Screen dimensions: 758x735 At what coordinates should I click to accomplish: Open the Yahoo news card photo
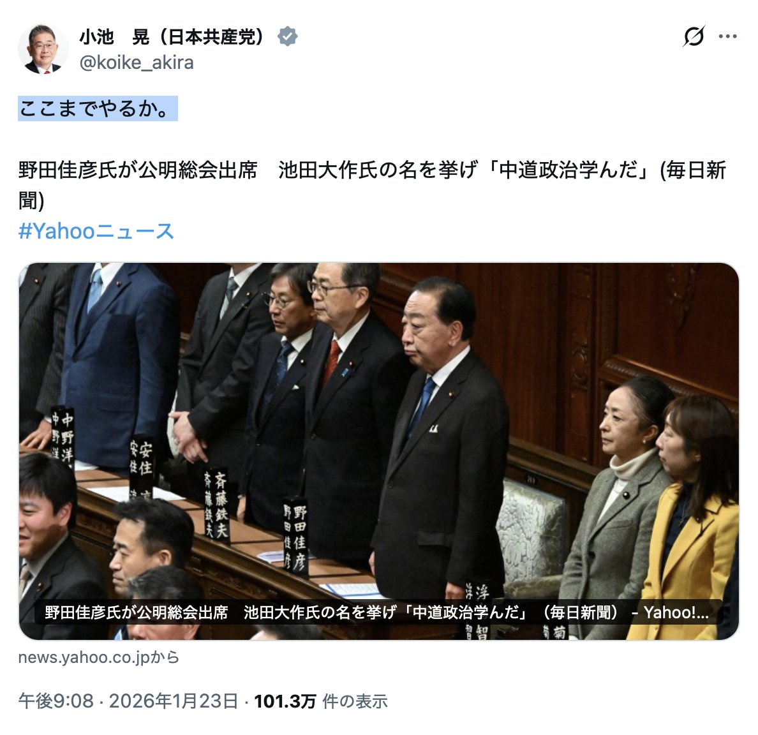click(378, 451)
